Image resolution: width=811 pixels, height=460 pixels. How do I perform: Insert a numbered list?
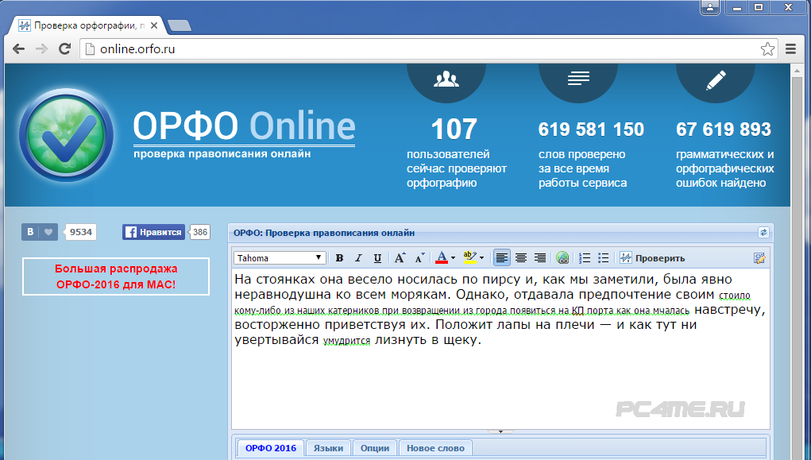tap(585, 257)
